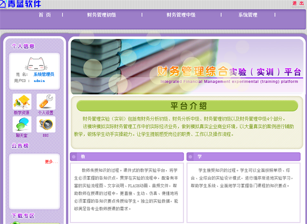The image size is (307, 224).
Task: Click the admin user ID text
Action: tap(39, 80)
